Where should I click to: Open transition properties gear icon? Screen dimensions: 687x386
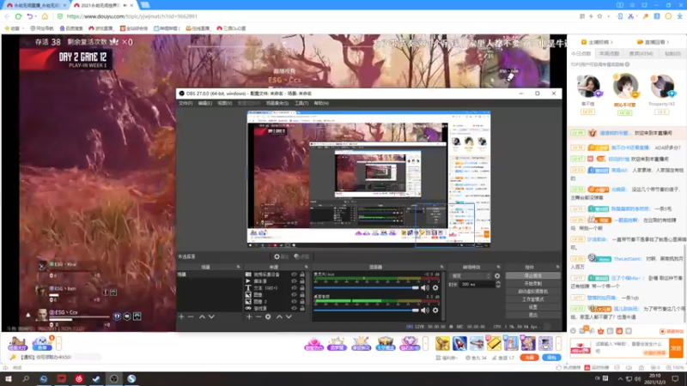[497, 275]
